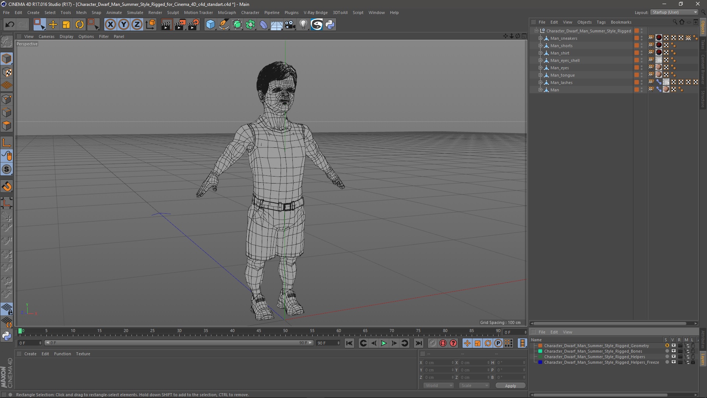This screenshot has width=707, height=398.
Task: Open the Sculpt menu
Action: [173, 13]
